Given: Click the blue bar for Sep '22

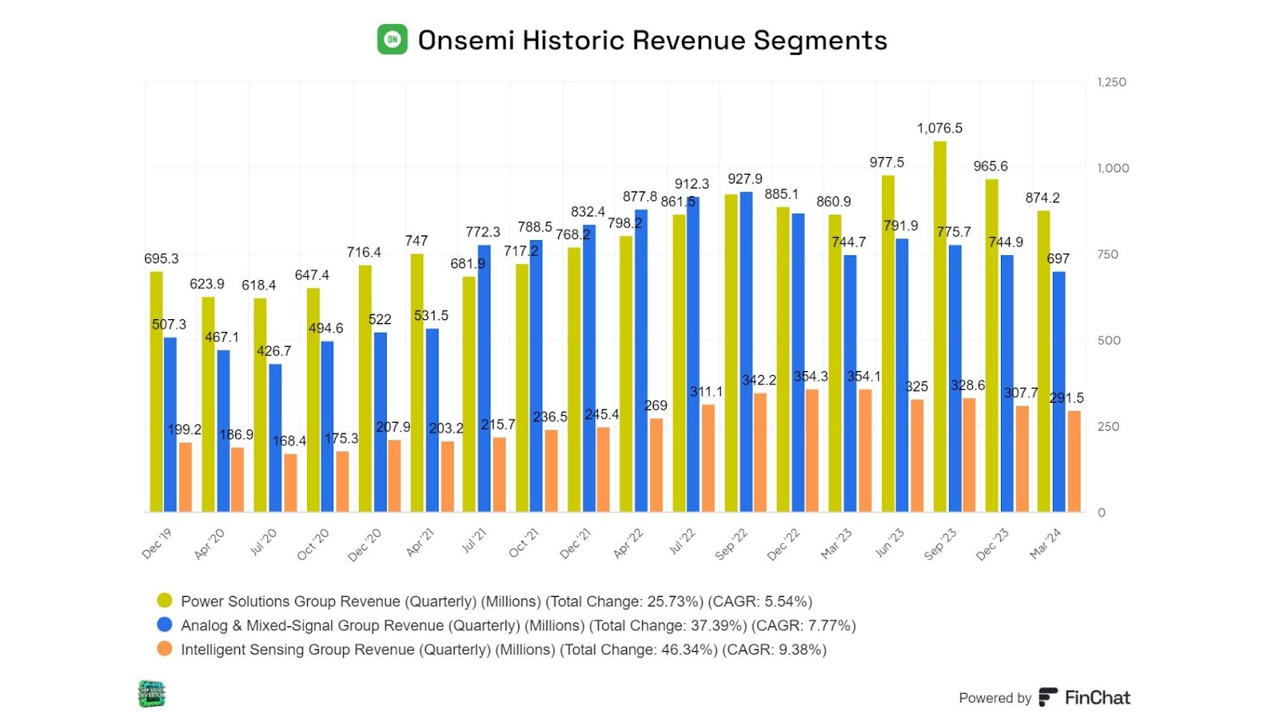Looking at the screenshot, I should (746, 352).
